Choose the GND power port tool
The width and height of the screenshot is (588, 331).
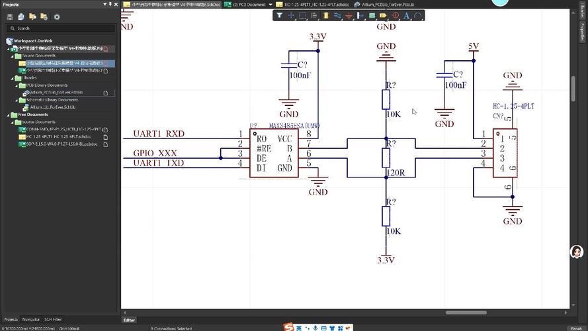(x=350, y=15)
